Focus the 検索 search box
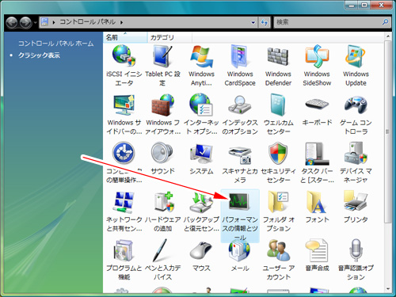The height and width of the screenshot is (297, 396). click(x=327, y=22)
